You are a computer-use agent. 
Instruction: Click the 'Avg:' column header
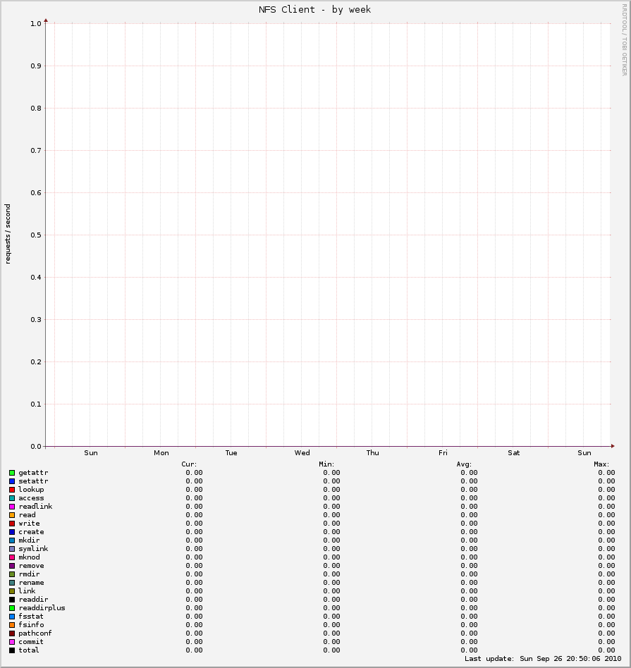point(464,464)
